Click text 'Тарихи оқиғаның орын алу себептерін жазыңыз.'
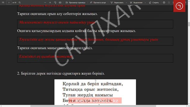This screenshot has height=107, width=190. 57,14
